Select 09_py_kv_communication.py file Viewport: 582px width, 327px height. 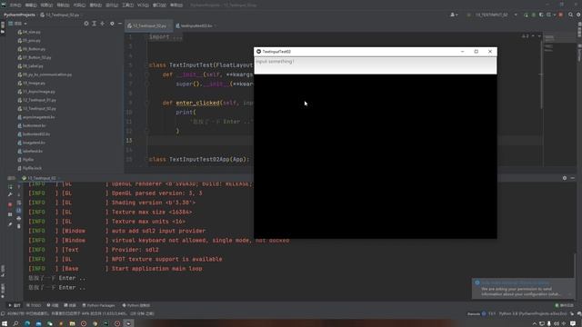tap(45, 74)
